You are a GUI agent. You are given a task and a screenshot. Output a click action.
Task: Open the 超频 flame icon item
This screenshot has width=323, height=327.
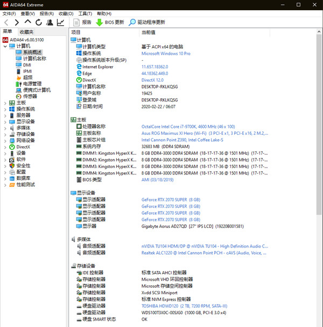(x=19, y=78)
